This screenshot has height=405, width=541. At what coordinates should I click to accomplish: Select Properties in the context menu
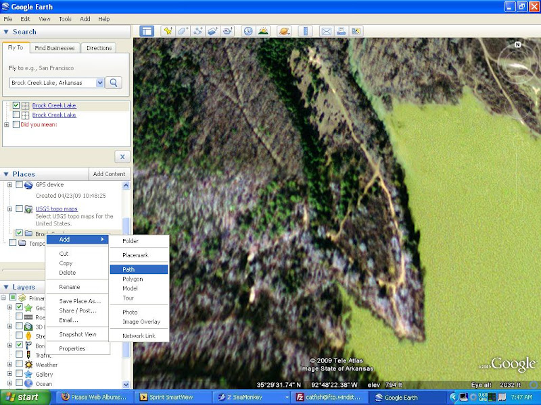(72, 349)
